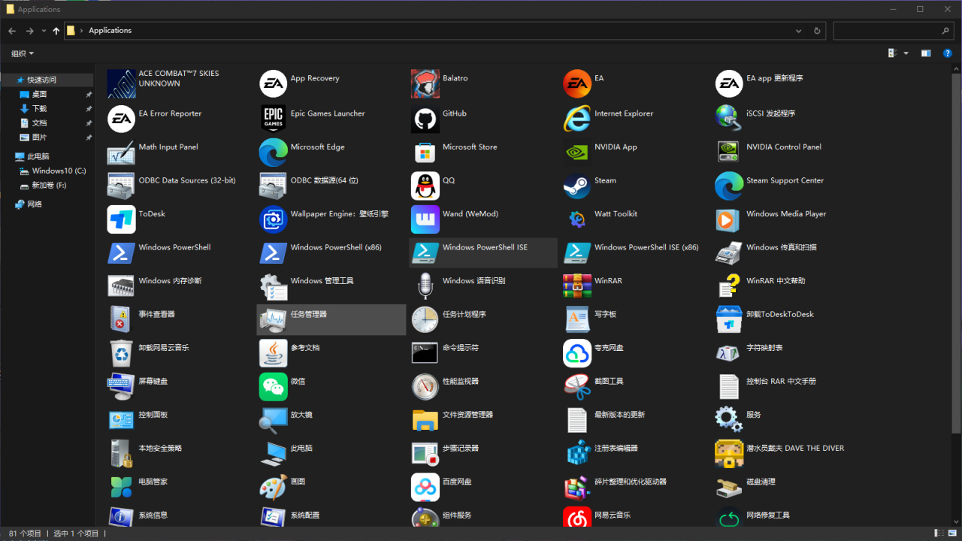Open the GitHub app icon
962x541 pixels.
425,118
